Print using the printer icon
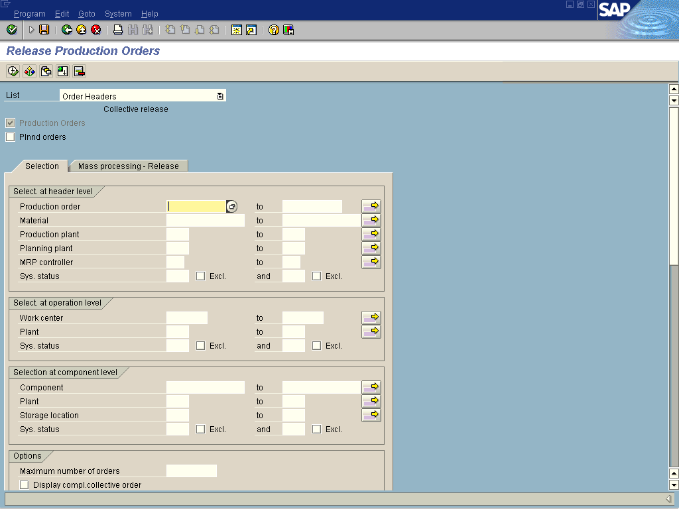The width and height of the screenshot is (679, 509). point(118,30)
